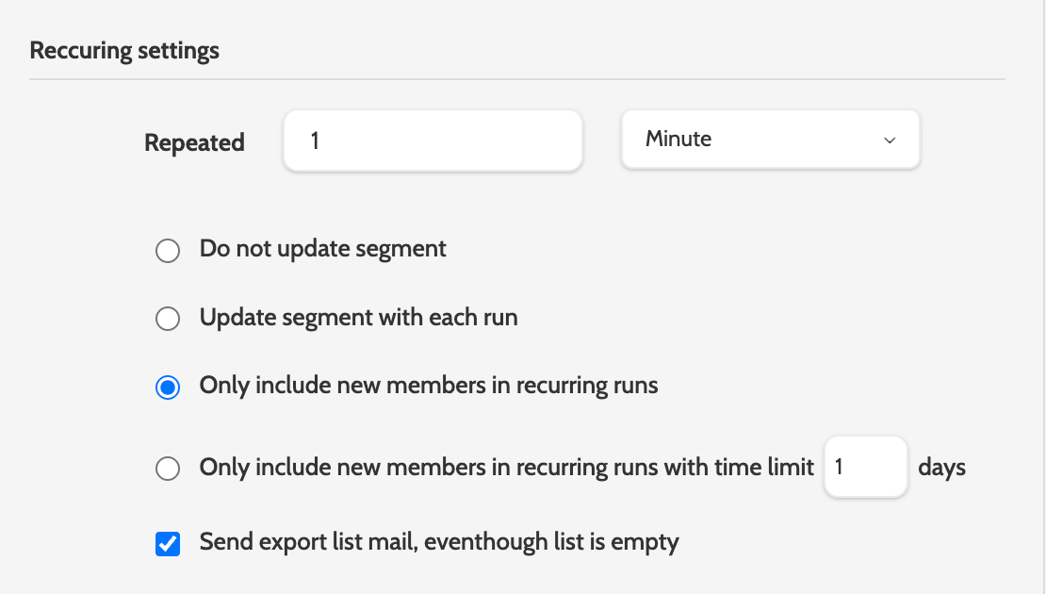
Task: Select the 'Do not update segment' radio button
Action: pyautogui.click(x=168, y=251)
